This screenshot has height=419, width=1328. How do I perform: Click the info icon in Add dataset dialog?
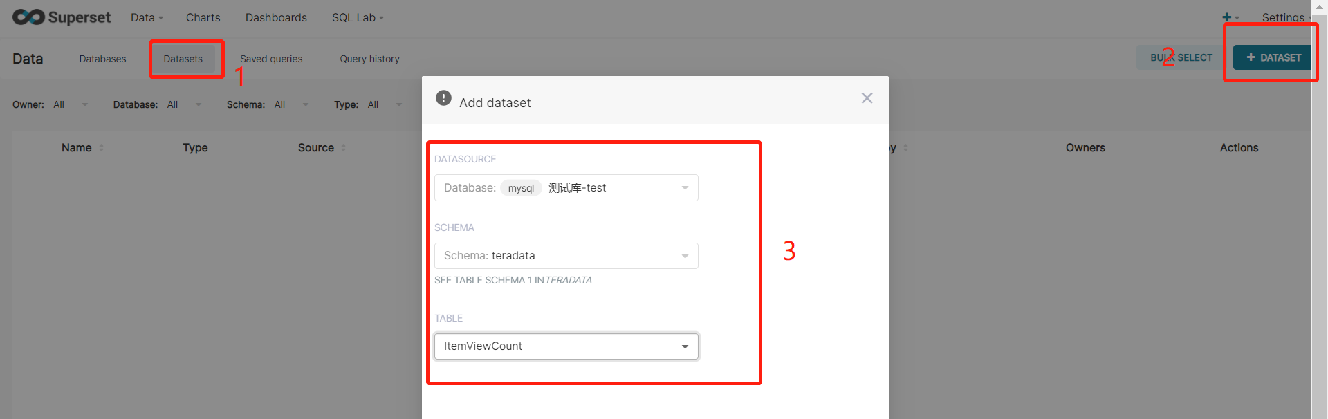(x=443, y=97)
